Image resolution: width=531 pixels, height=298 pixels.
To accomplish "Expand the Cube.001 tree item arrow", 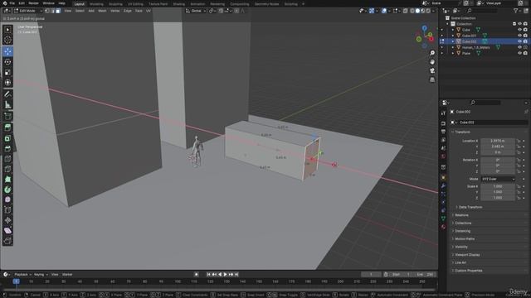I will click(453, 36).
